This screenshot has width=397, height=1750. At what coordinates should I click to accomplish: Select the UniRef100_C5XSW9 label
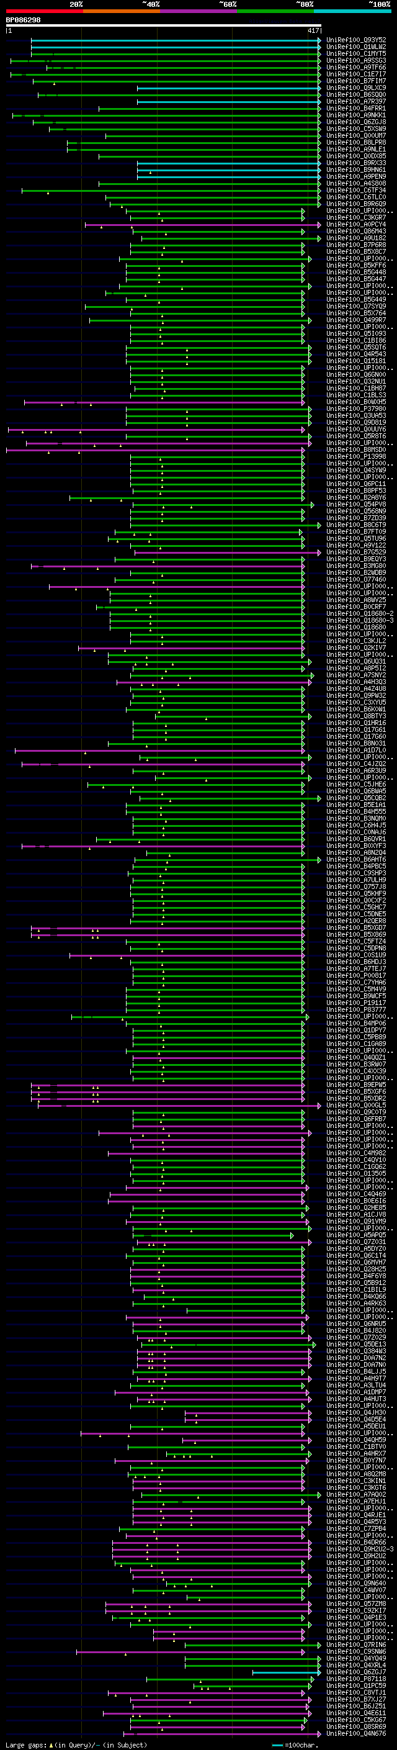pyautogui.click(x=356, y=129)
